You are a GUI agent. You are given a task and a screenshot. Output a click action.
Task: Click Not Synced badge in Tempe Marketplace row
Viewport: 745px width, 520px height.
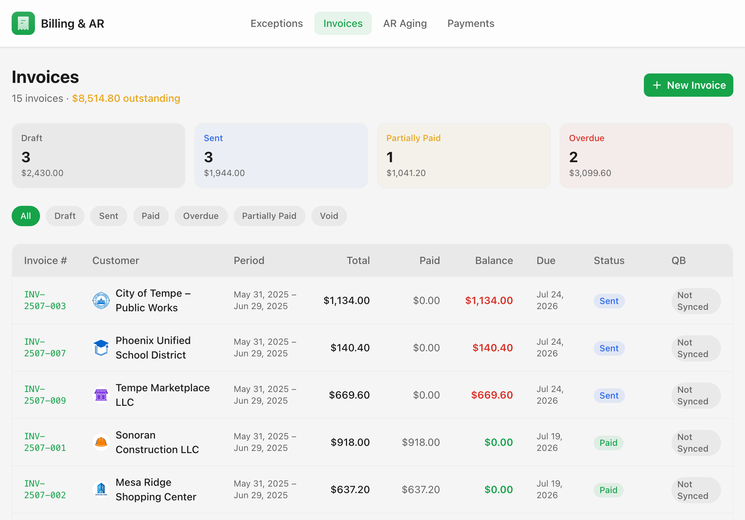pyautogui.click(x=696, y=396)
